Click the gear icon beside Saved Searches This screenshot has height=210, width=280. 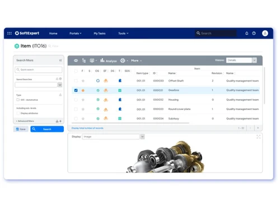pos(60,79)
